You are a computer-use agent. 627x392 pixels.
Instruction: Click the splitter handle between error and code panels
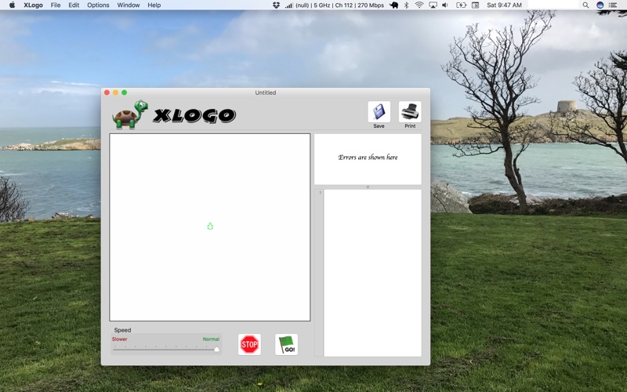point(368,187)
